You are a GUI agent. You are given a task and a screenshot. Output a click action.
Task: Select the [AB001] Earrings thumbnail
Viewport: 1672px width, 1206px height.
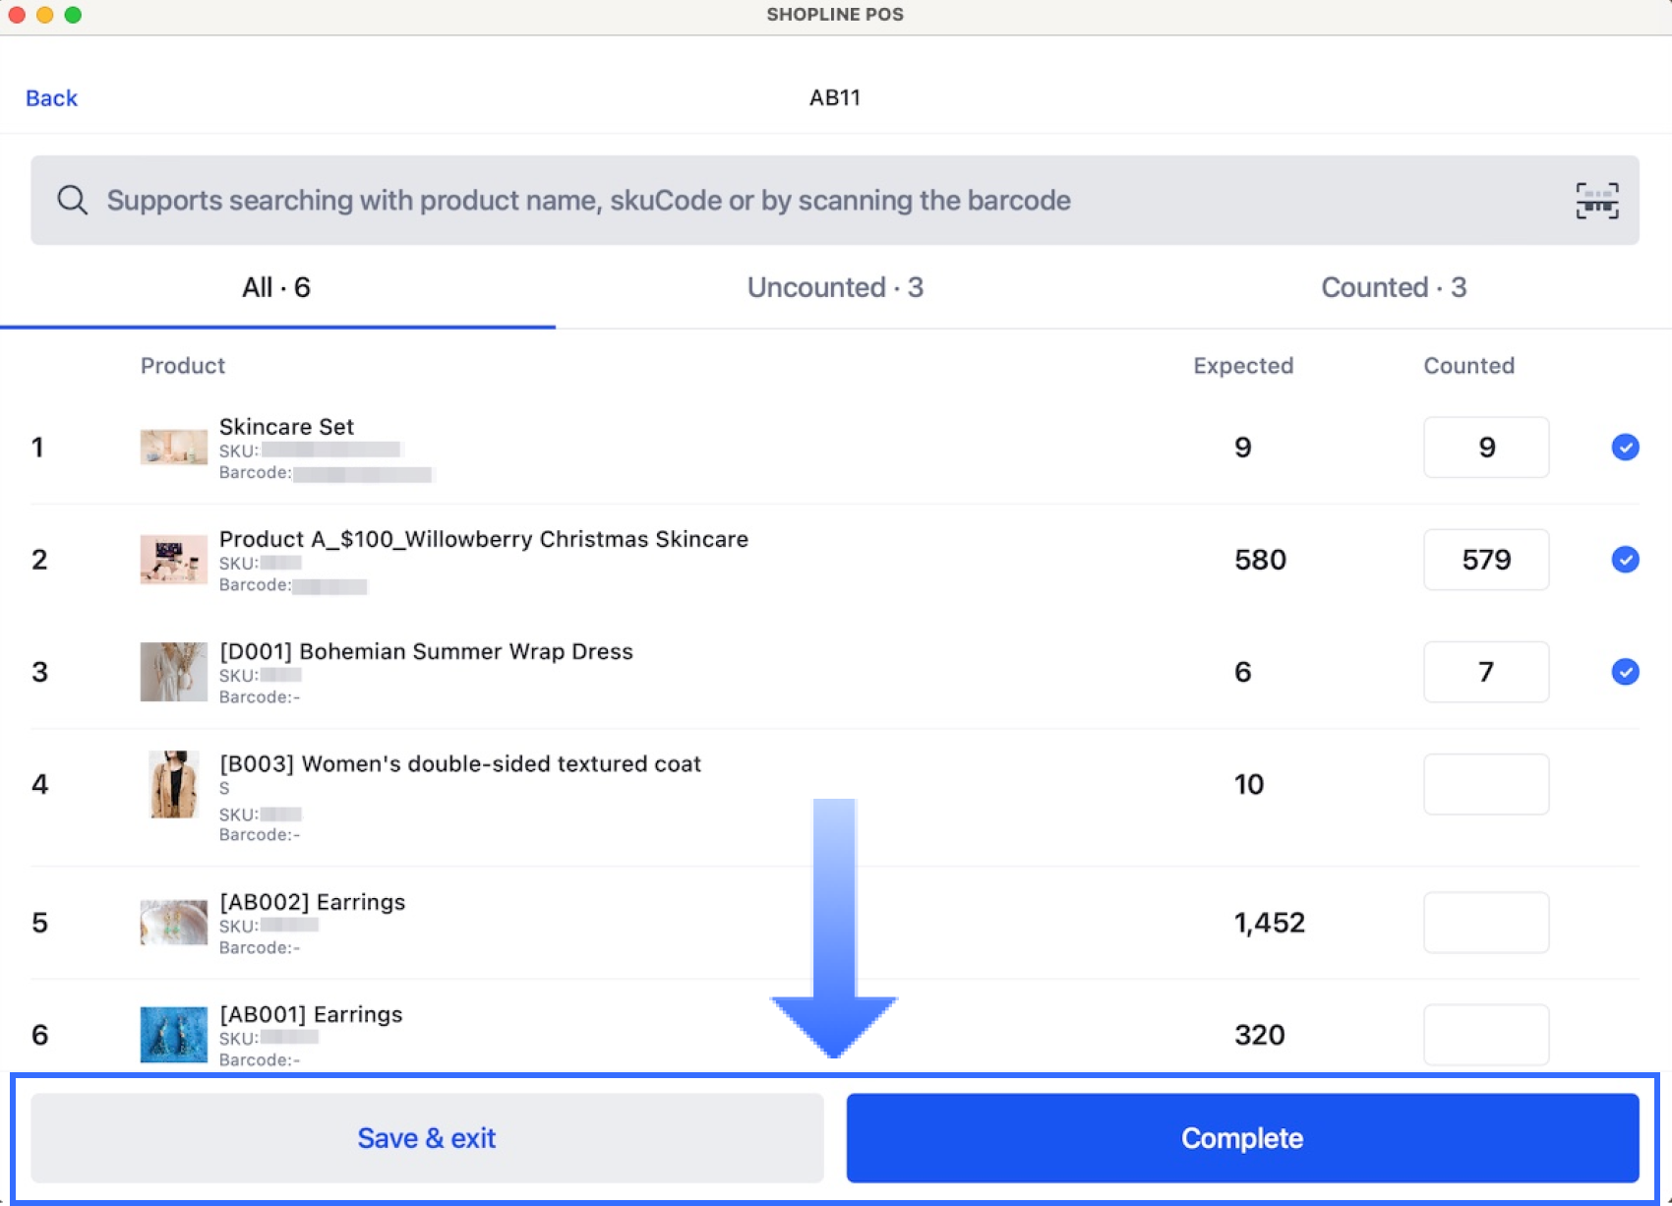pyautogui.click(x=173, y=1035)
